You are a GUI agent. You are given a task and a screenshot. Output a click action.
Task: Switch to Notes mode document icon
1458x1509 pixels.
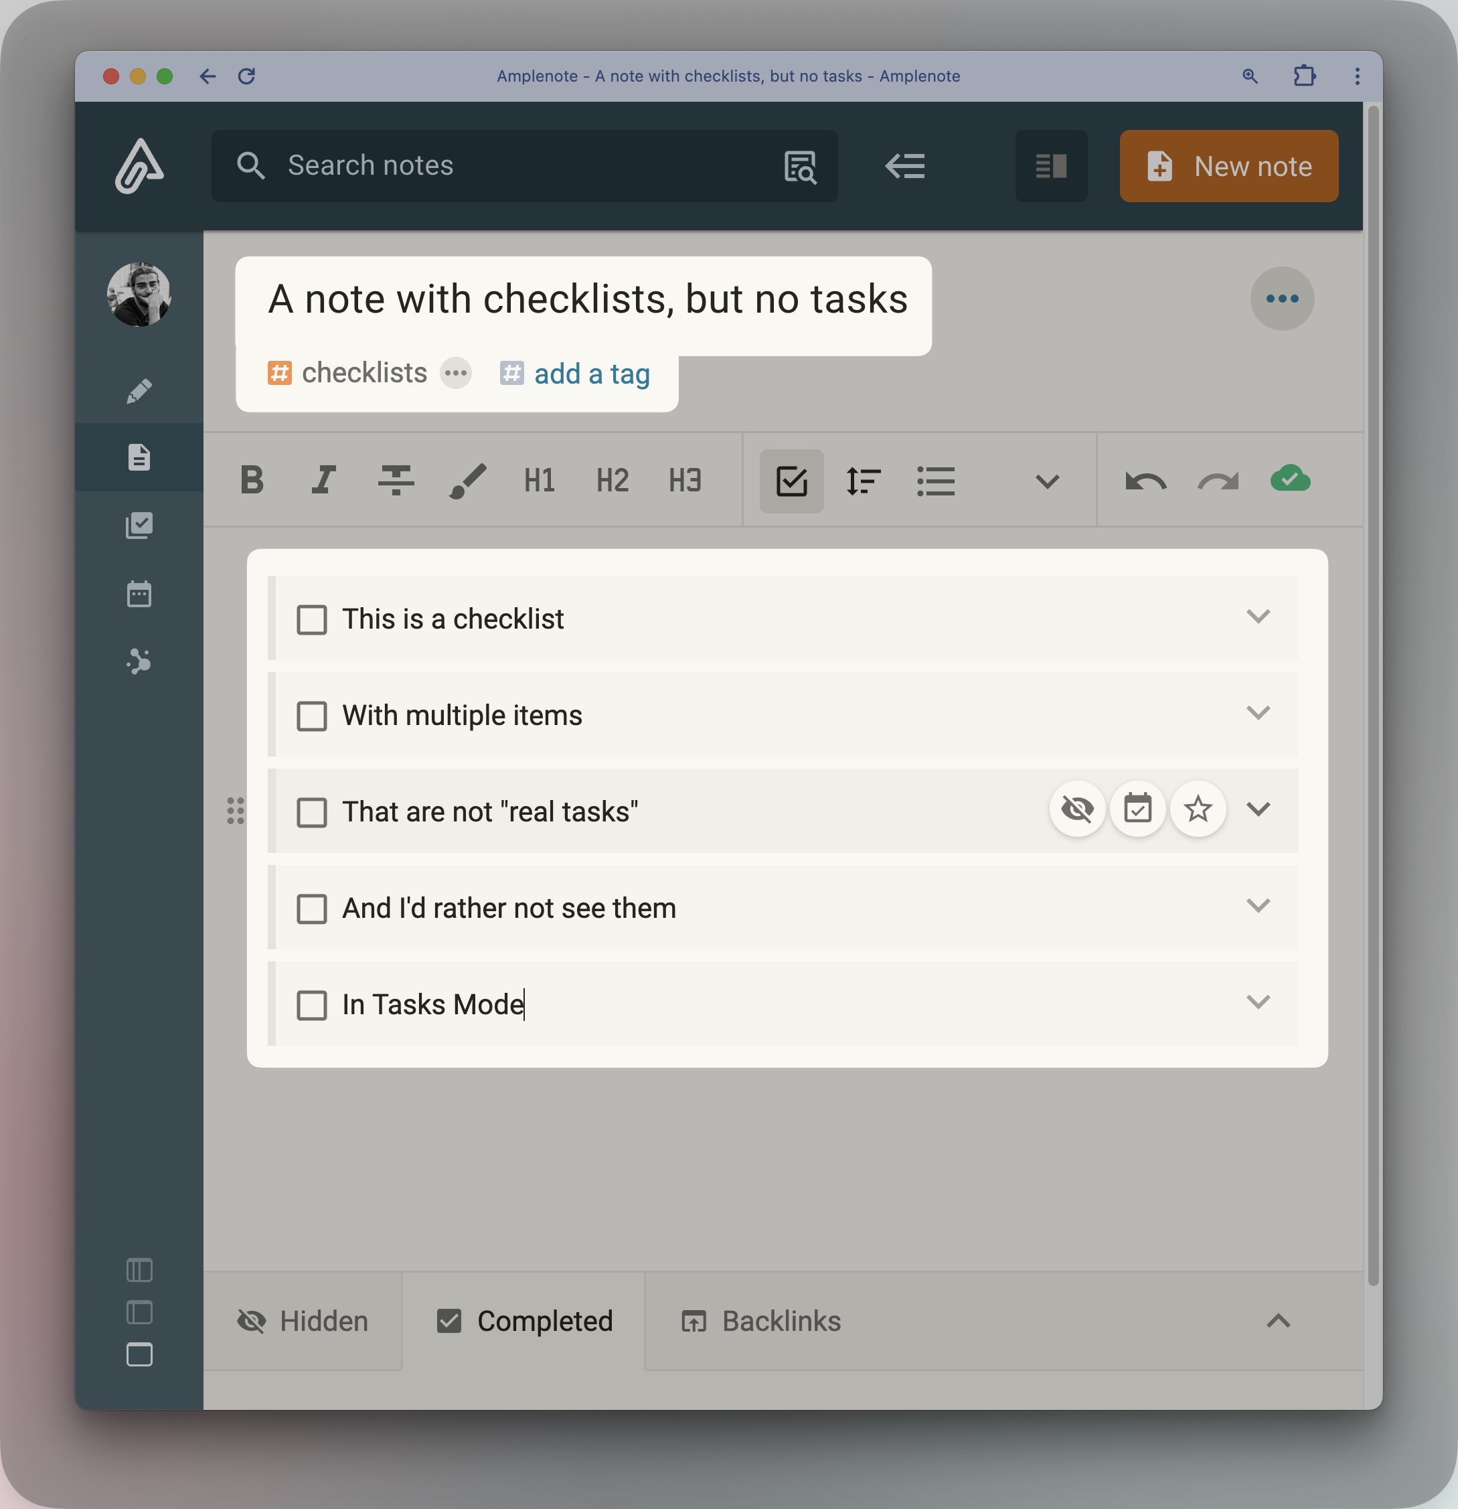tap(139, 457)
